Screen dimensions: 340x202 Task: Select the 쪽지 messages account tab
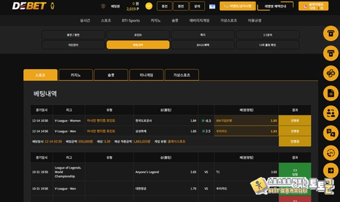tap(203, 35)
